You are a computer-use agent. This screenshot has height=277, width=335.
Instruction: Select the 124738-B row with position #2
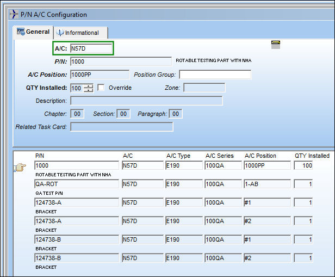point(77,258)
